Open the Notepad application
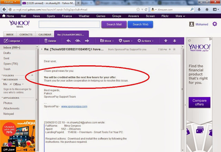This screenshot has width=221, height=152. click(9, 114)
